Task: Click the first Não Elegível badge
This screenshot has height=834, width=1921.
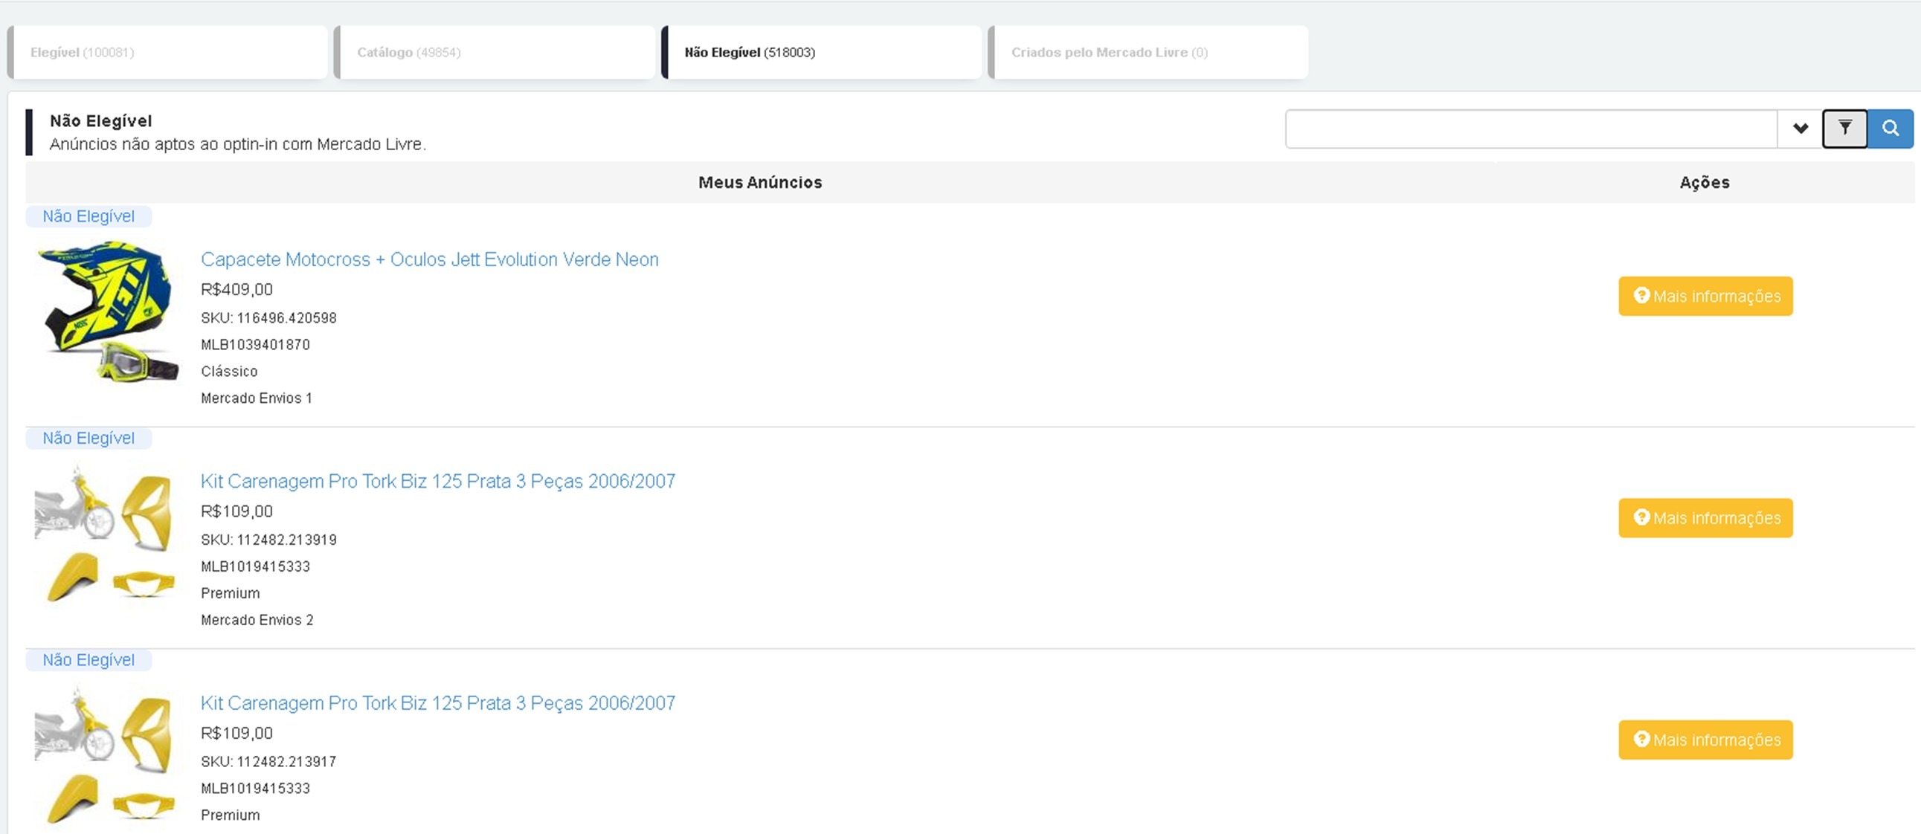Action: click(x=88, y=216)
